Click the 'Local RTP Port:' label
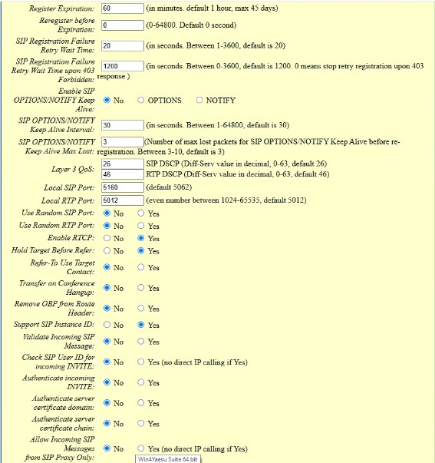Image resolution: width=435 pixels, height=463 pixels. coord(68,201)
